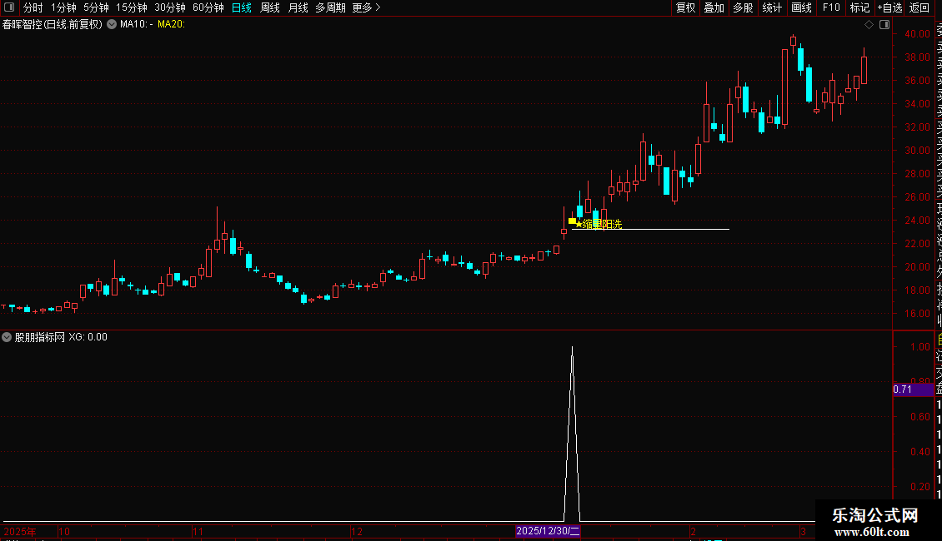Image resolution: width=942 pixels, height=541 pixels.
Task: Open F10 company information
Action: [x=831, y=7]
